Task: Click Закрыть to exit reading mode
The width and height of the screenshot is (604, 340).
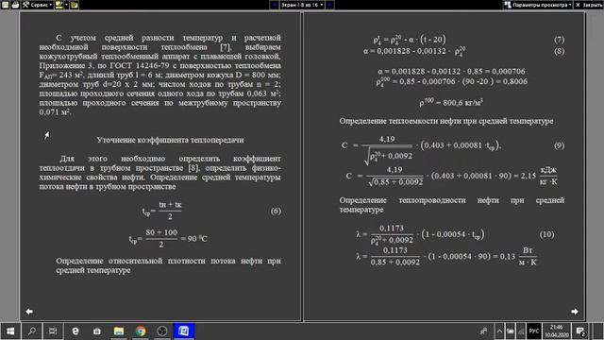Action: [x=589, y=5]
